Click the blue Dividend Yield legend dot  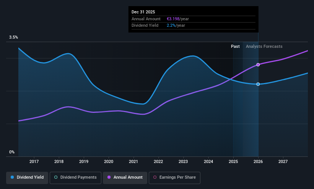tap(12, 177)
